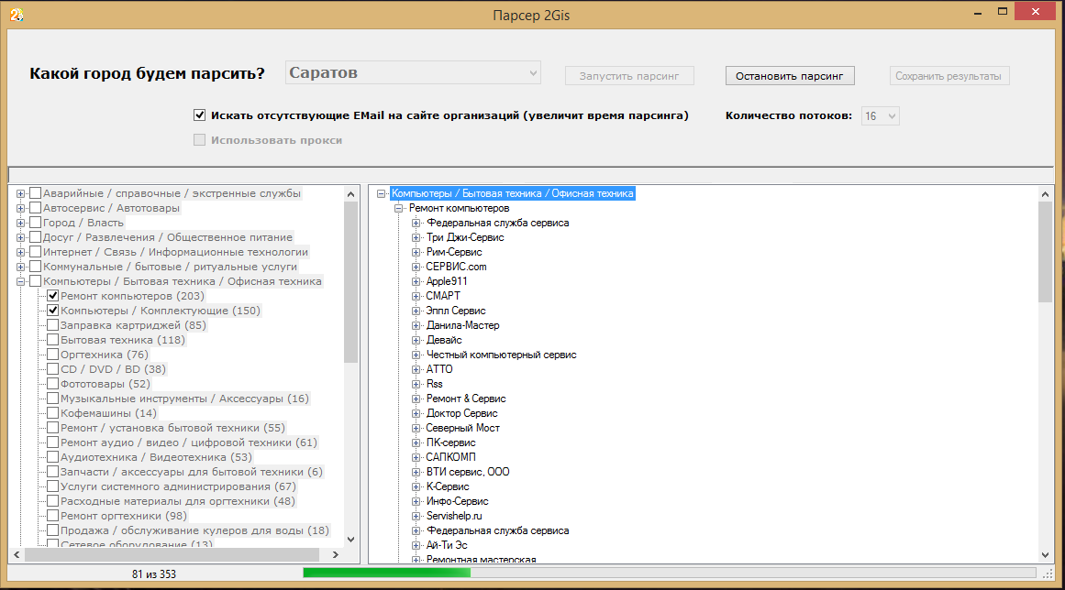
Task: Expand Досуг / Развлечения / Общественное питание
Action: coord(20,237)
